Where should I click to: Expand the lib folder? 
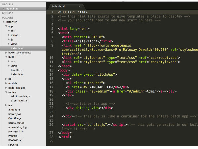point(6,79)
